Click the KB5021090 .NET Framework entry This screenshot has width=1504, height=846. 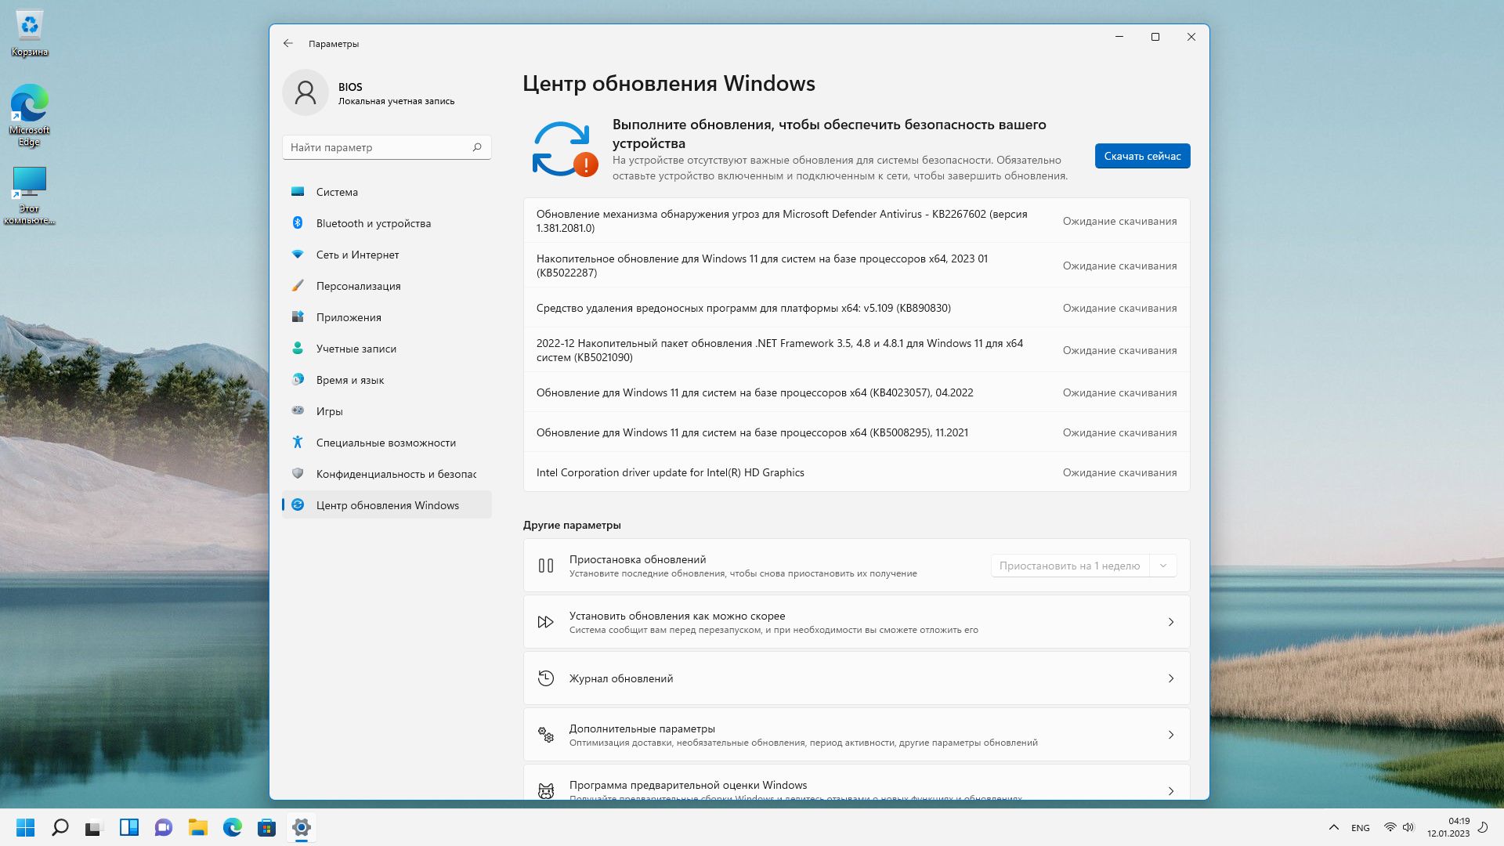pos(856,350)
